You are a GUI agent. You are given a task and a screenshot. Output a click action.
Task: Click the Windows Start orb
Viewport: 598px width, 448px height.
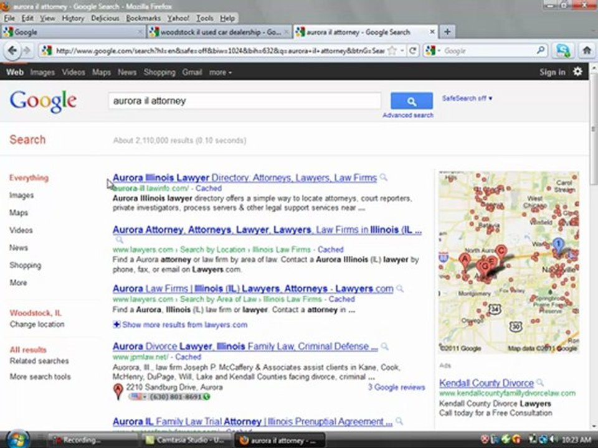[x=17, y=439]
